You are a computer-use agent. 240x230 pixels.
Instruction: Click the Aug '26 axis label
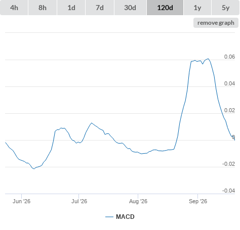pos(138,201)
